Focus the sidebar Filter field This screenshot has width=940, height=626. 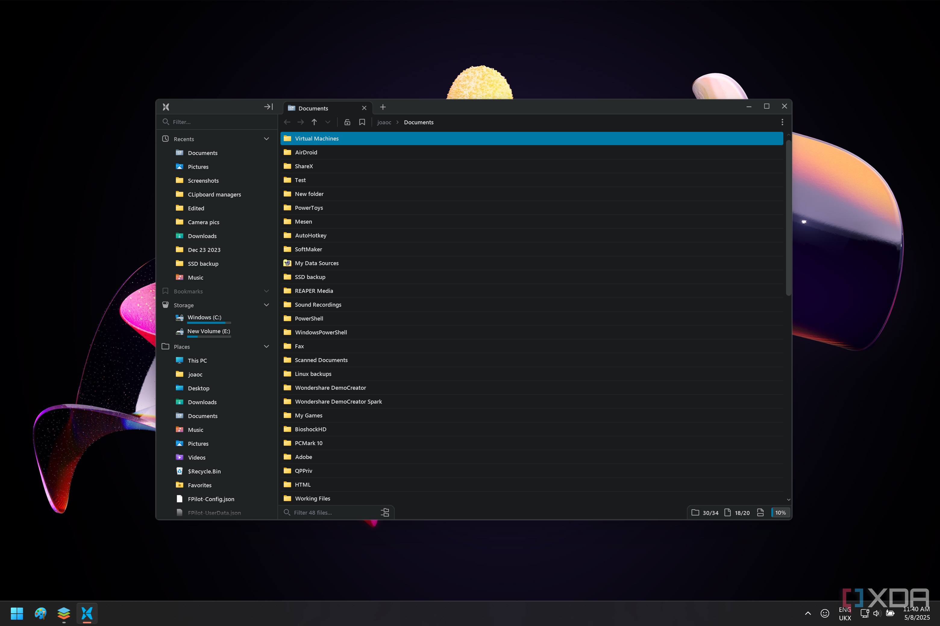coord(217,122)
